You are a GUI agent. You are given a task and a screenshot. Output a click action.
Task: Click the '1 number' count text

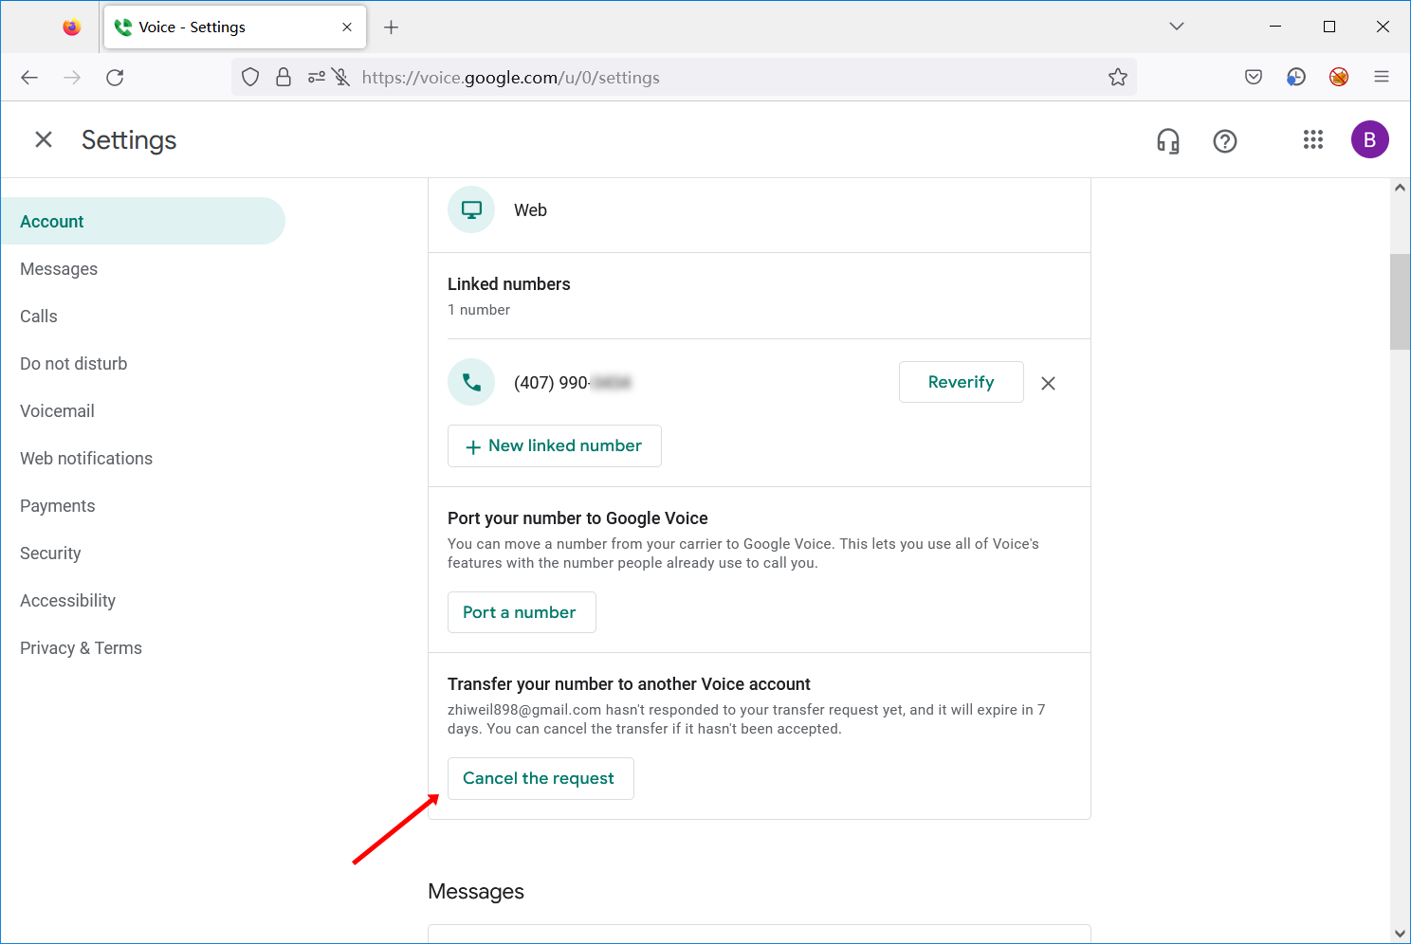pos(479,310)
